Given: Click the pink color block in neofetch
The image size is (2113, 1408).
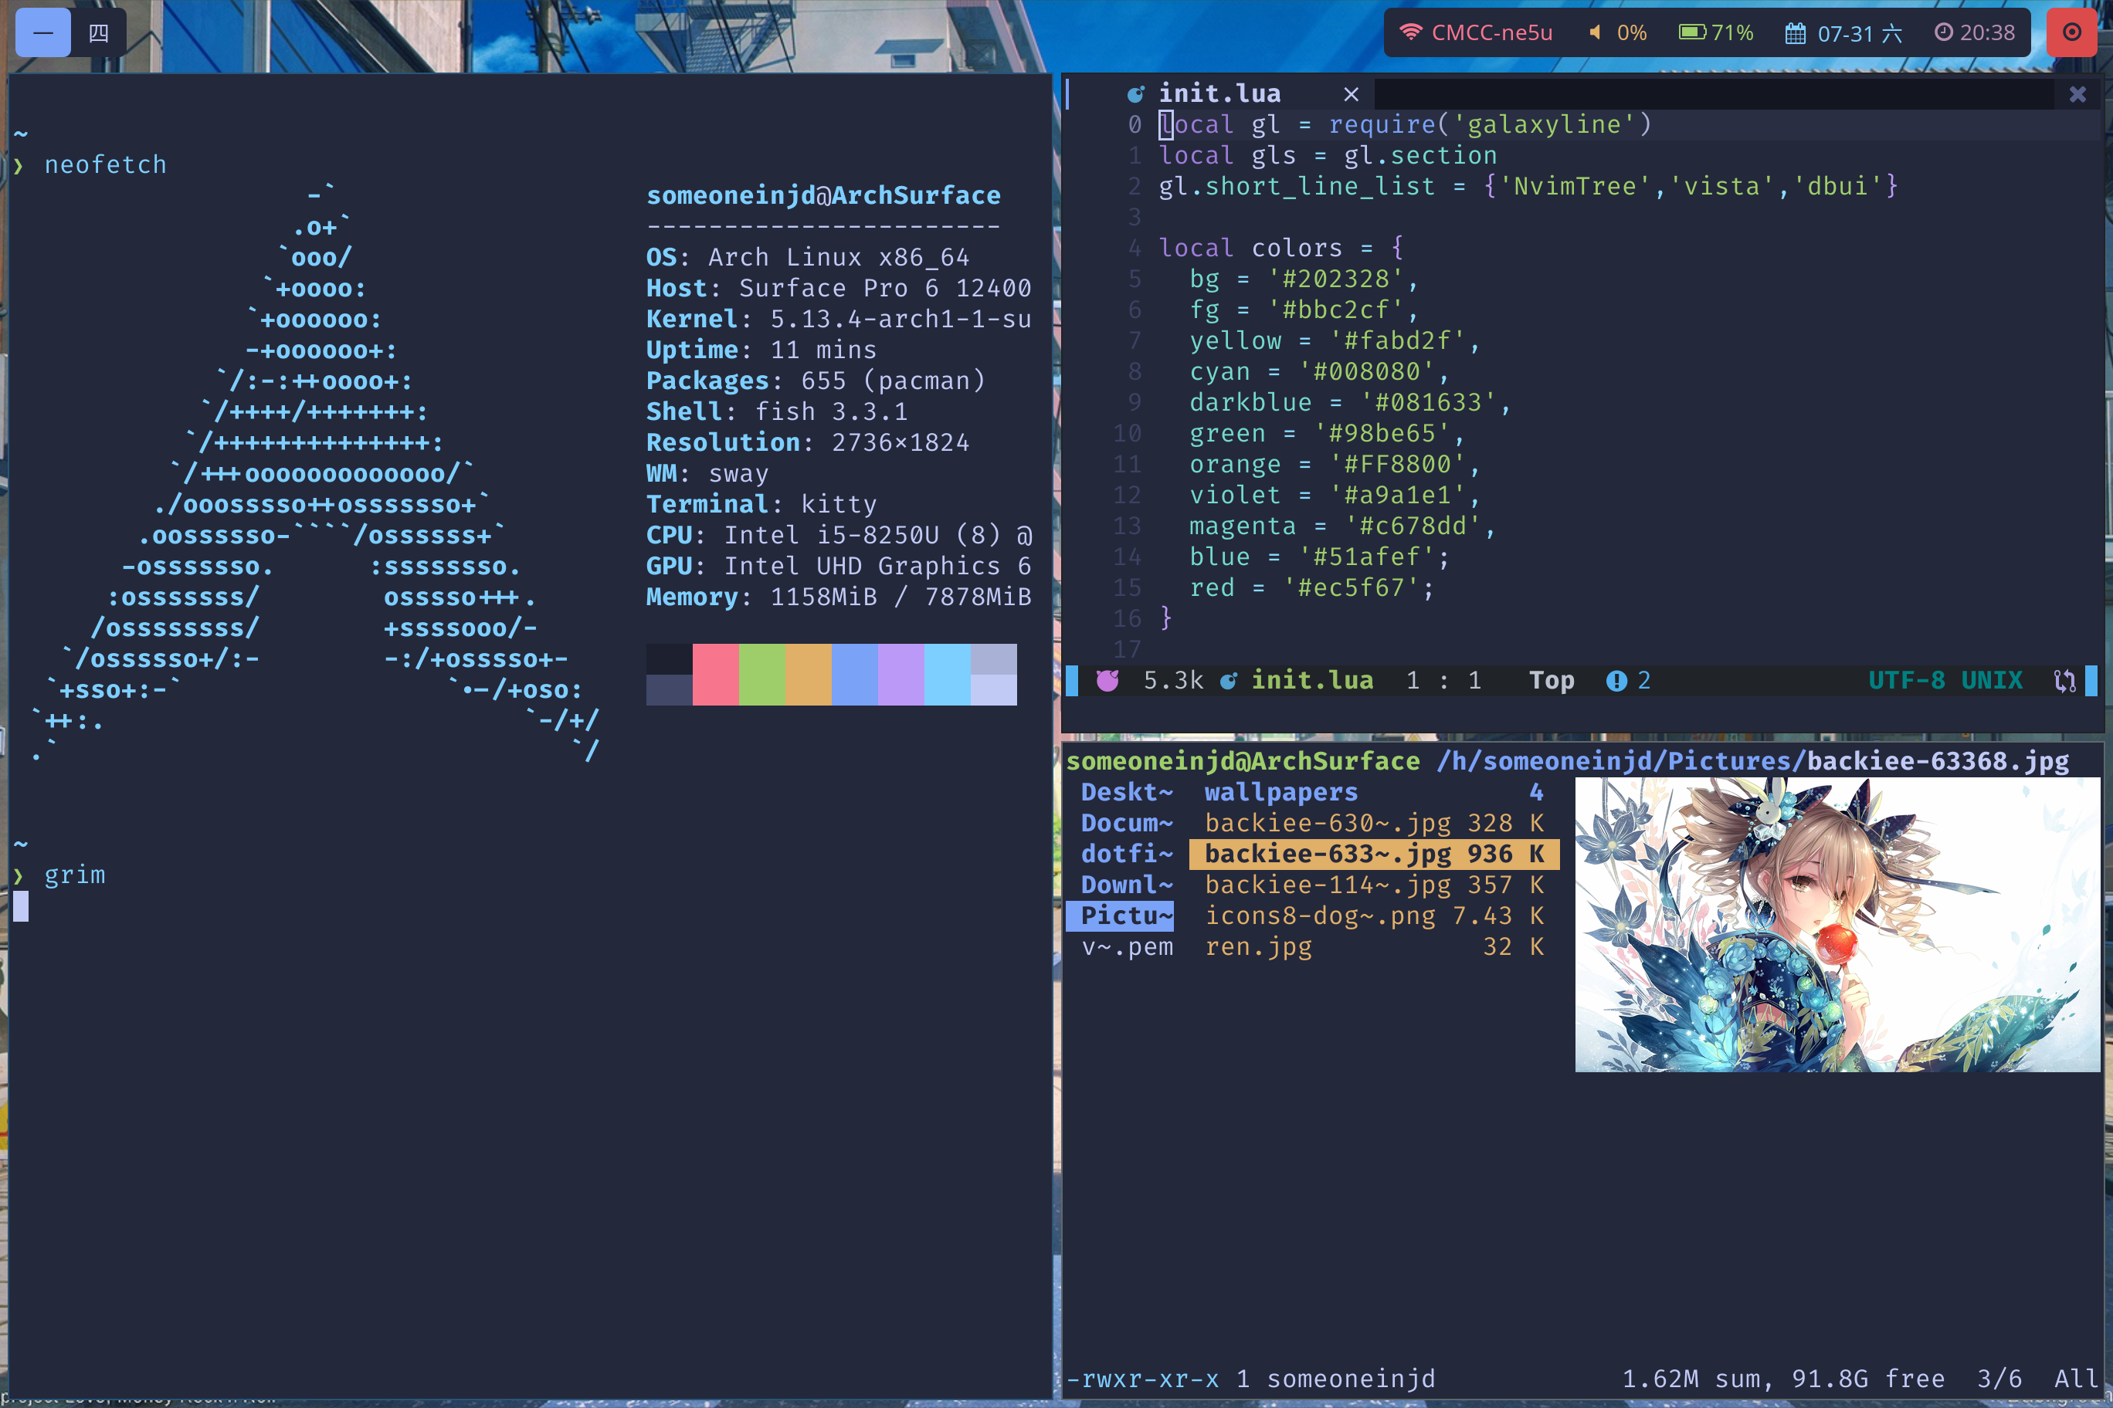Looking at the screenshot, I should tap(715, 673).
